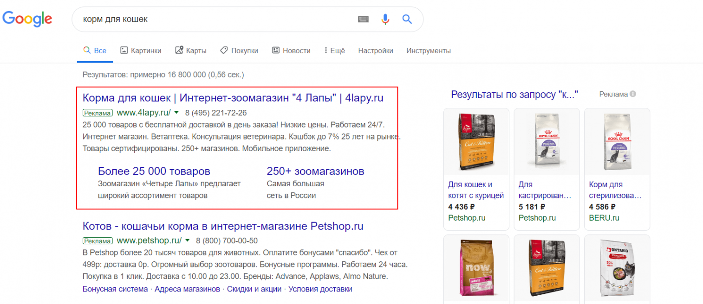The height and width of the screenshot is (304, 703).
Task: Click the www.4lapy.ru/ green URL
Action: pos(144,113)
